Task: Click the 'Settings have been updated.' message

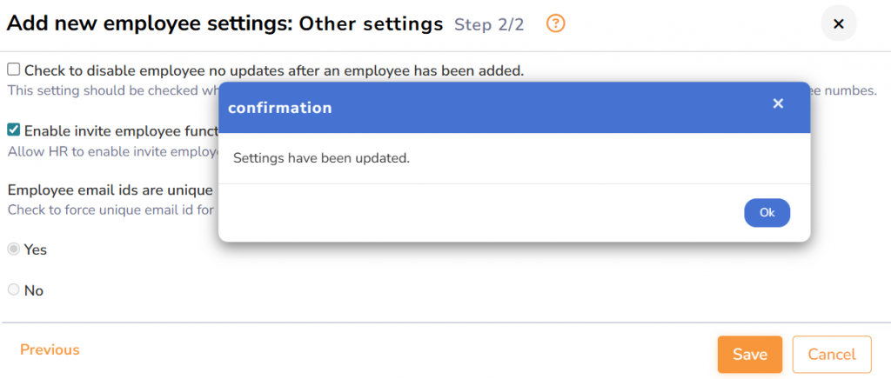Action: 321,158
